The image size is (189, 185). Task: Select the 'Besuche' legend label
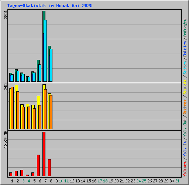[x=185, y=87]
